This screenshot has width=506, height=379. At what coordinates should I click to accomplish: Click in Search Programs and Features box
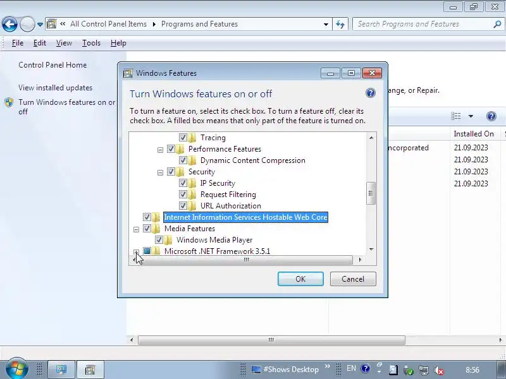coord(423,24)
